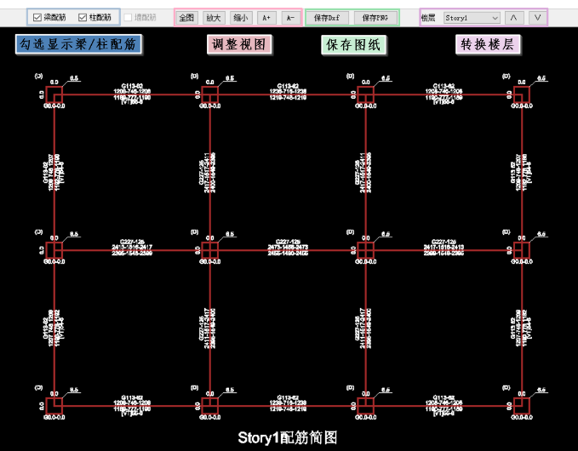The height and width of the screenshot is (451, 578).
Task: Click the green 保存图纸 label
Action: 353,45
